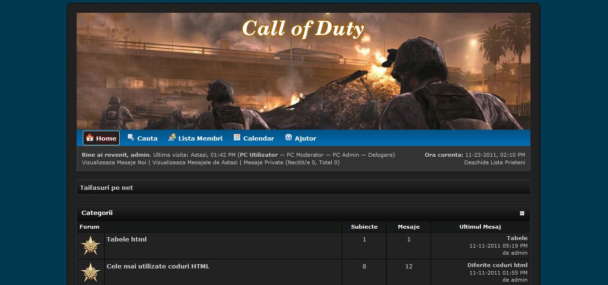Click the Home house icon
Viewport: 608px width, 285px height.
(x=90, y=138)
